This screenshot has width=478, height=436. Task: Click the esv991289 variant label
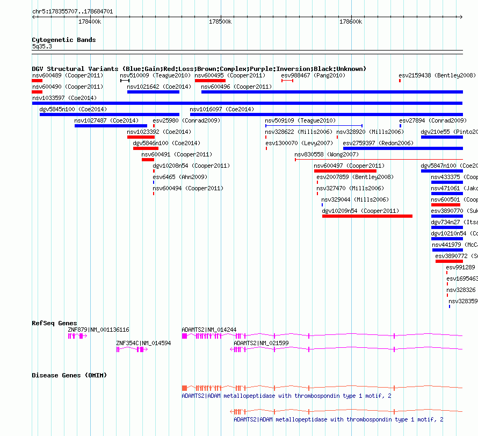pos(460,267)
